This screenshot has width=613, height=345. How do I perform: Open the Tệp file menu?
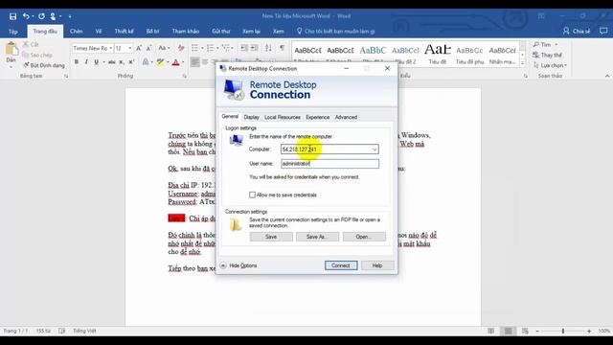(12, 31)
